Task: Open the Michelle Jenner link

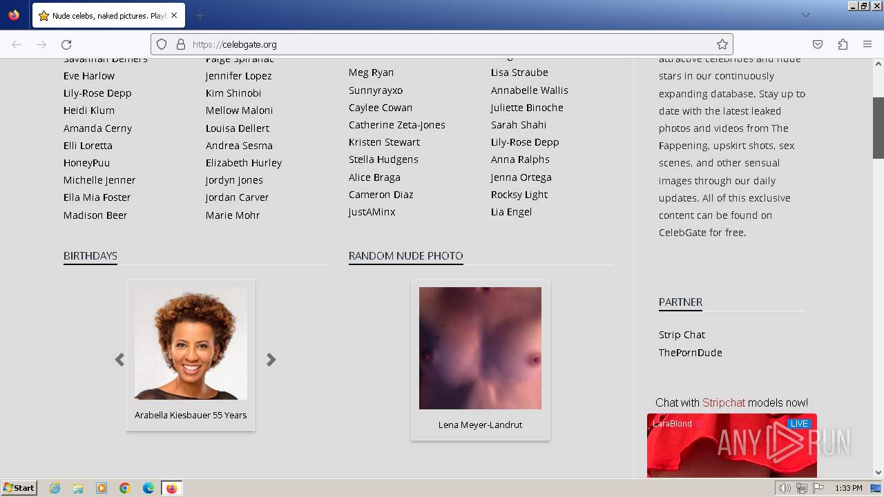Action: click(99, 180)
